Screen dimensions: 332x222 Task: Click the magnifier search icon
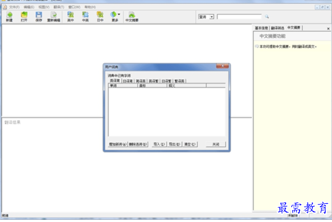point(267,17)
